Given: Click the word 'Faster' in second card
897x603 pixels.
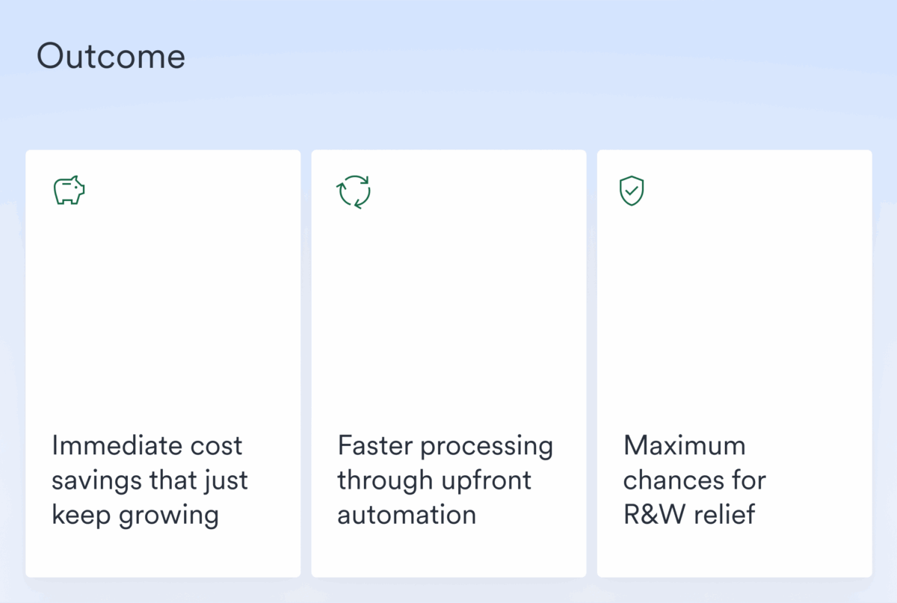Looking at the screenshot, I should pyautogui.click(x=374, y=446).
